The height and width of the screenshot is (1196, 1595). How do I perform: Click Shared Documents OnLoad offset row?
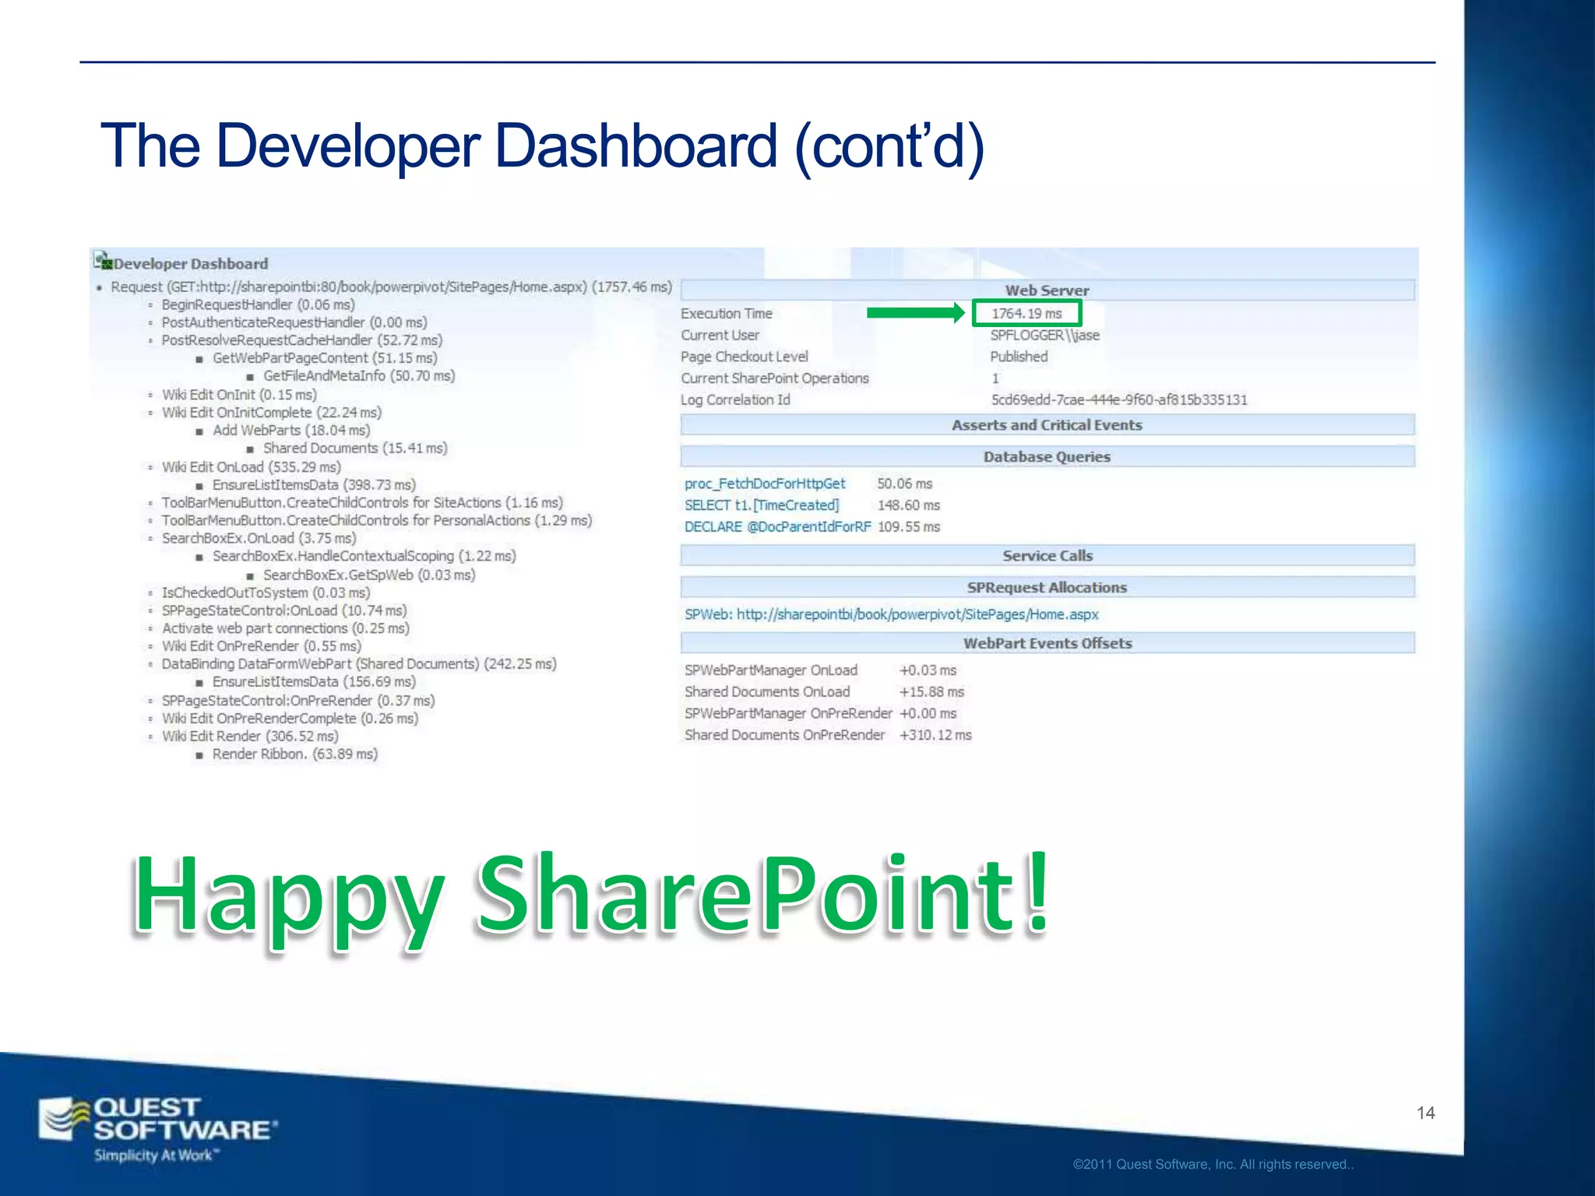(824, 692)
